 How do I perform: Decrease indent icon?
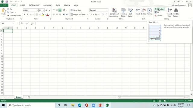point(64,14)
